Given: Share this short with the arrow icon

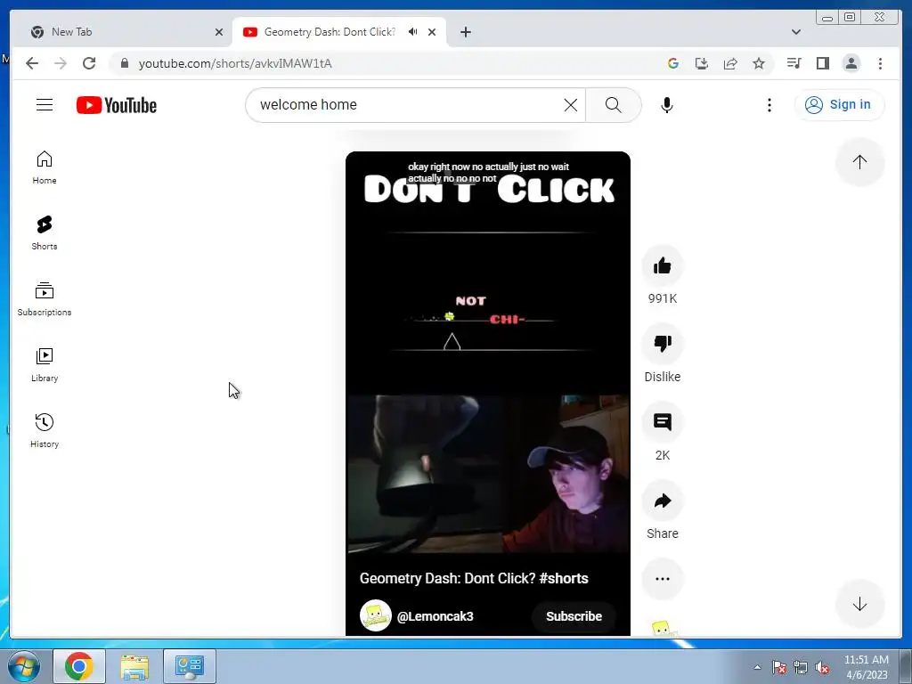Looking at the screenshot, I should click(x=663, y=501).
